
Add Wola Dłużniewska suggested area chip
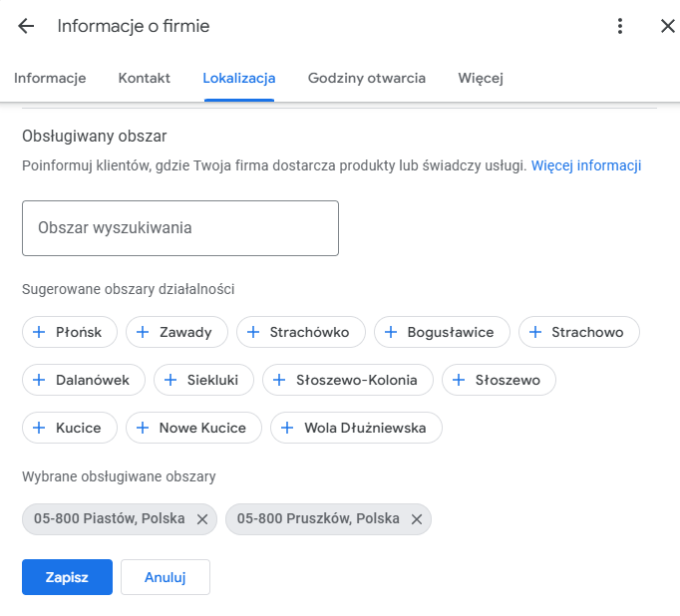[x=356, y=428]
